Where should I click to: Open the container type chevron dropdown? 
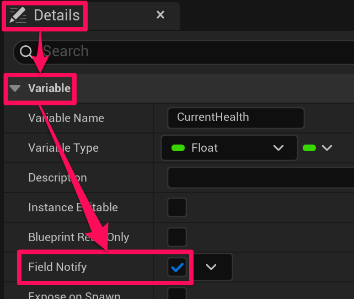[327, 148]
